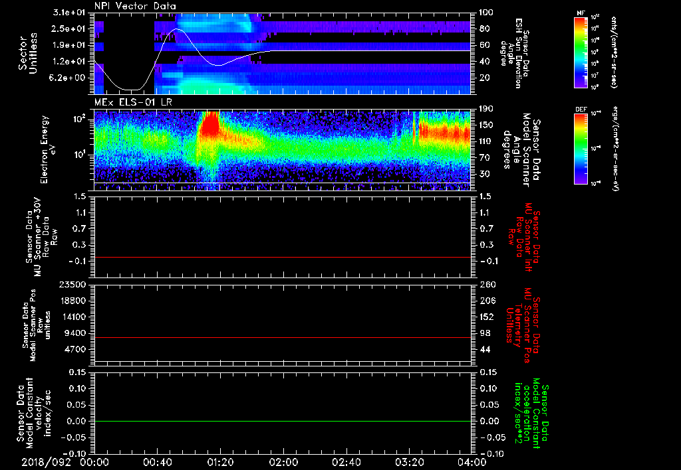Click the 18800 scanner position tick label
681x470 pixels.
click(72, 301)
